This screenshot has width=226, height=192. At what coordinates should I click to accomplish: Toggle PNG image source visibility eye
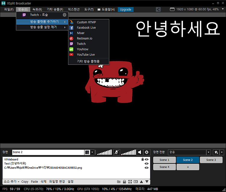(146, 168)
